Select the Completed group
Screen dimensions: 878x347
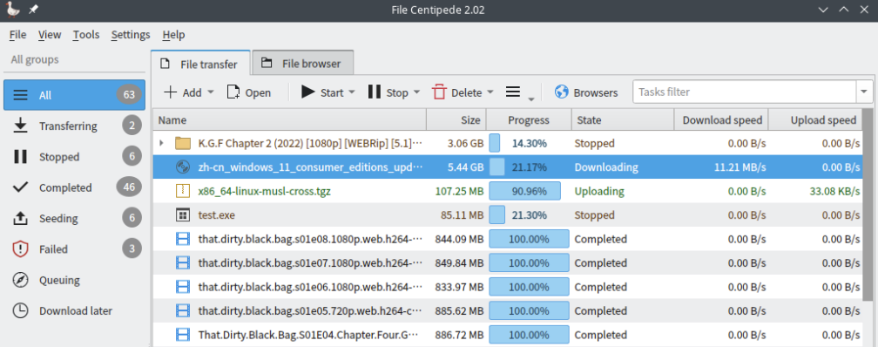pos(75,187)
